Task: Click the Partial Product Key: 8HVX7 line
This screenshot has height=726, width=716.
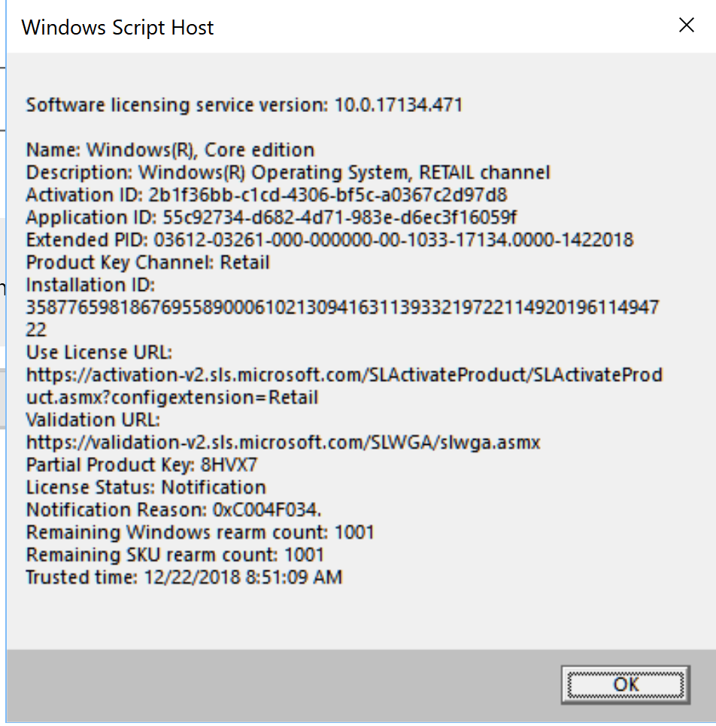Action: pos(141,465)
